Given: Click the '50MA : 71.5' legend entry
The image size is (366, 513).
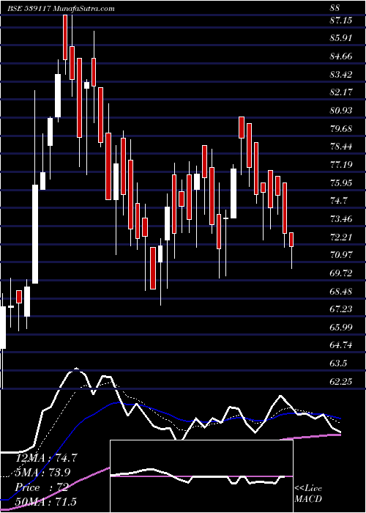Looking at the screenshot, I should (45, 502).
